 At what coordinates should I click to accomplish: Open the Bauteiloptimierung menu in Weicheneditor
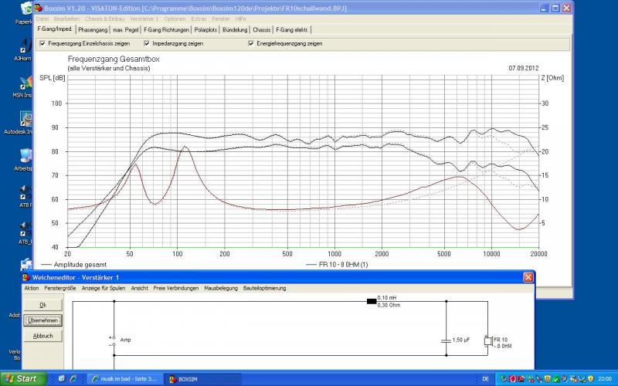[x=266, y=288]
